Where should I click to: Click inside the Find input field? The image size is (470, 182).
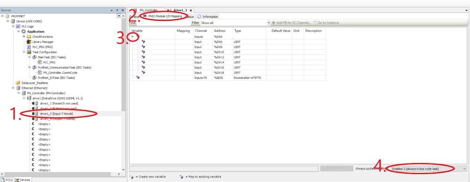[163, 23]
